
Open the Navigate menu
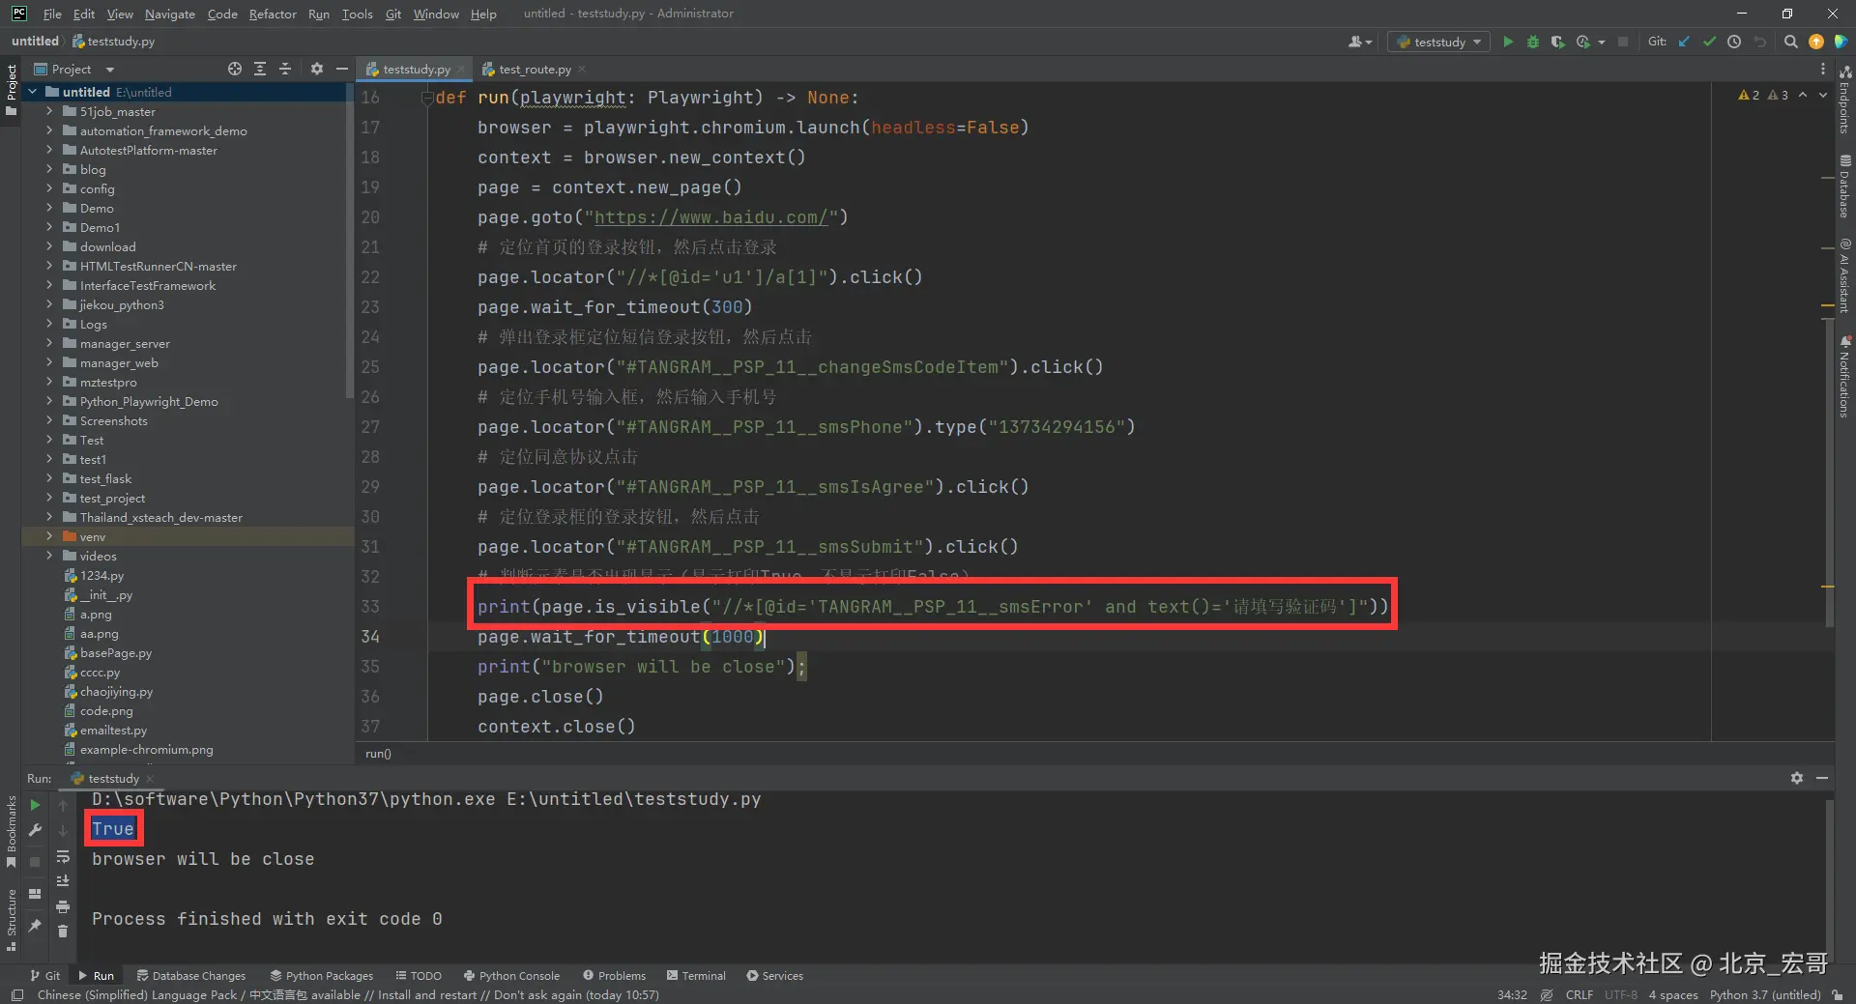pyautogui.click(x=170, y=14)
